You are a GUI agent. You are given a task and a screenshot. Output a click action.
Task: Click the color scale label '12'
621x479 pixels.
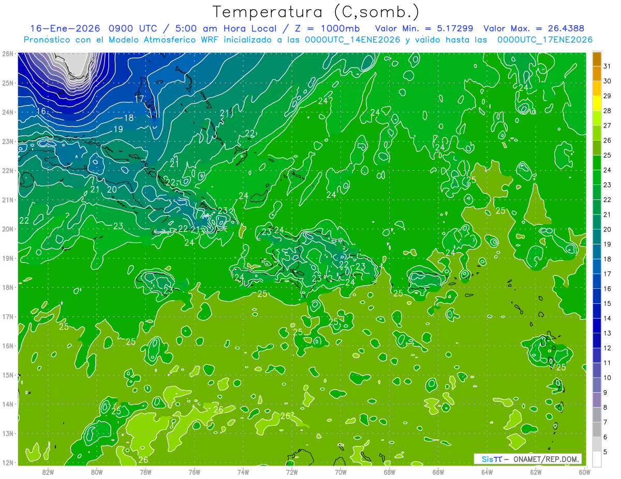tap(608, 348)
